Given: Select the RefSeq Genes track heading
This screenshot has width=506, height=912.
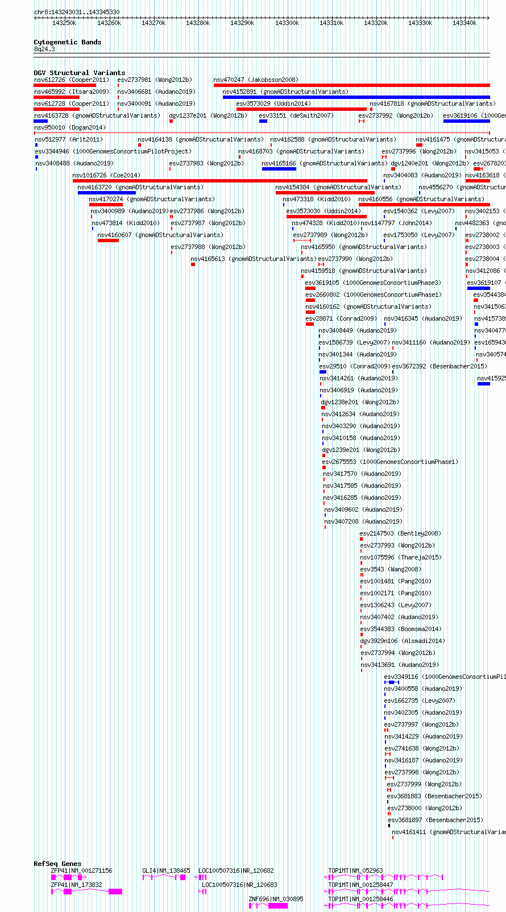Looking at the screenshot, I should click(x=57, y=864).
